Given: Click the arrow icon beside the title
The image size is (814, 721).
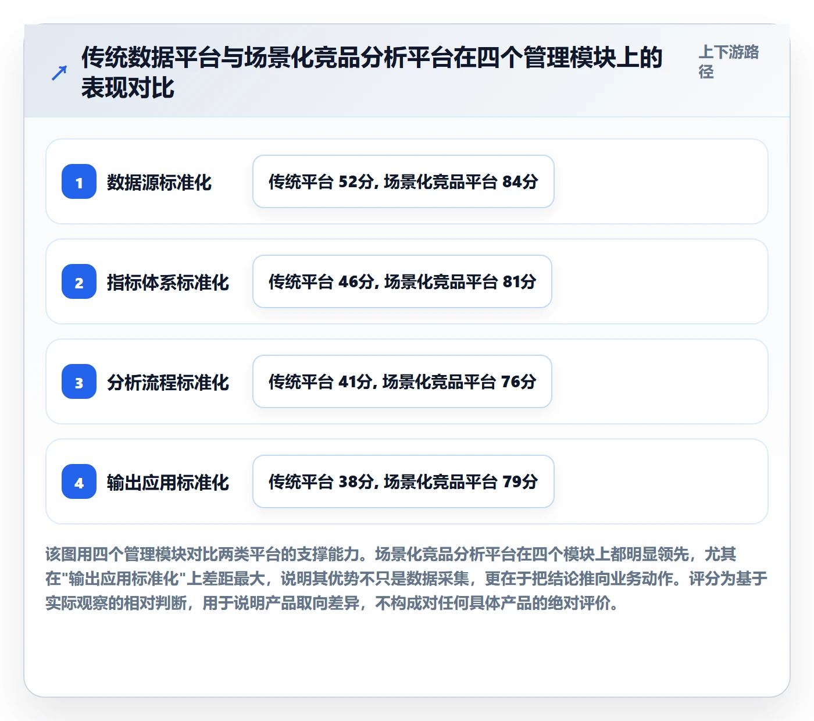Looking at the screenshot, I should pos(59,73).
